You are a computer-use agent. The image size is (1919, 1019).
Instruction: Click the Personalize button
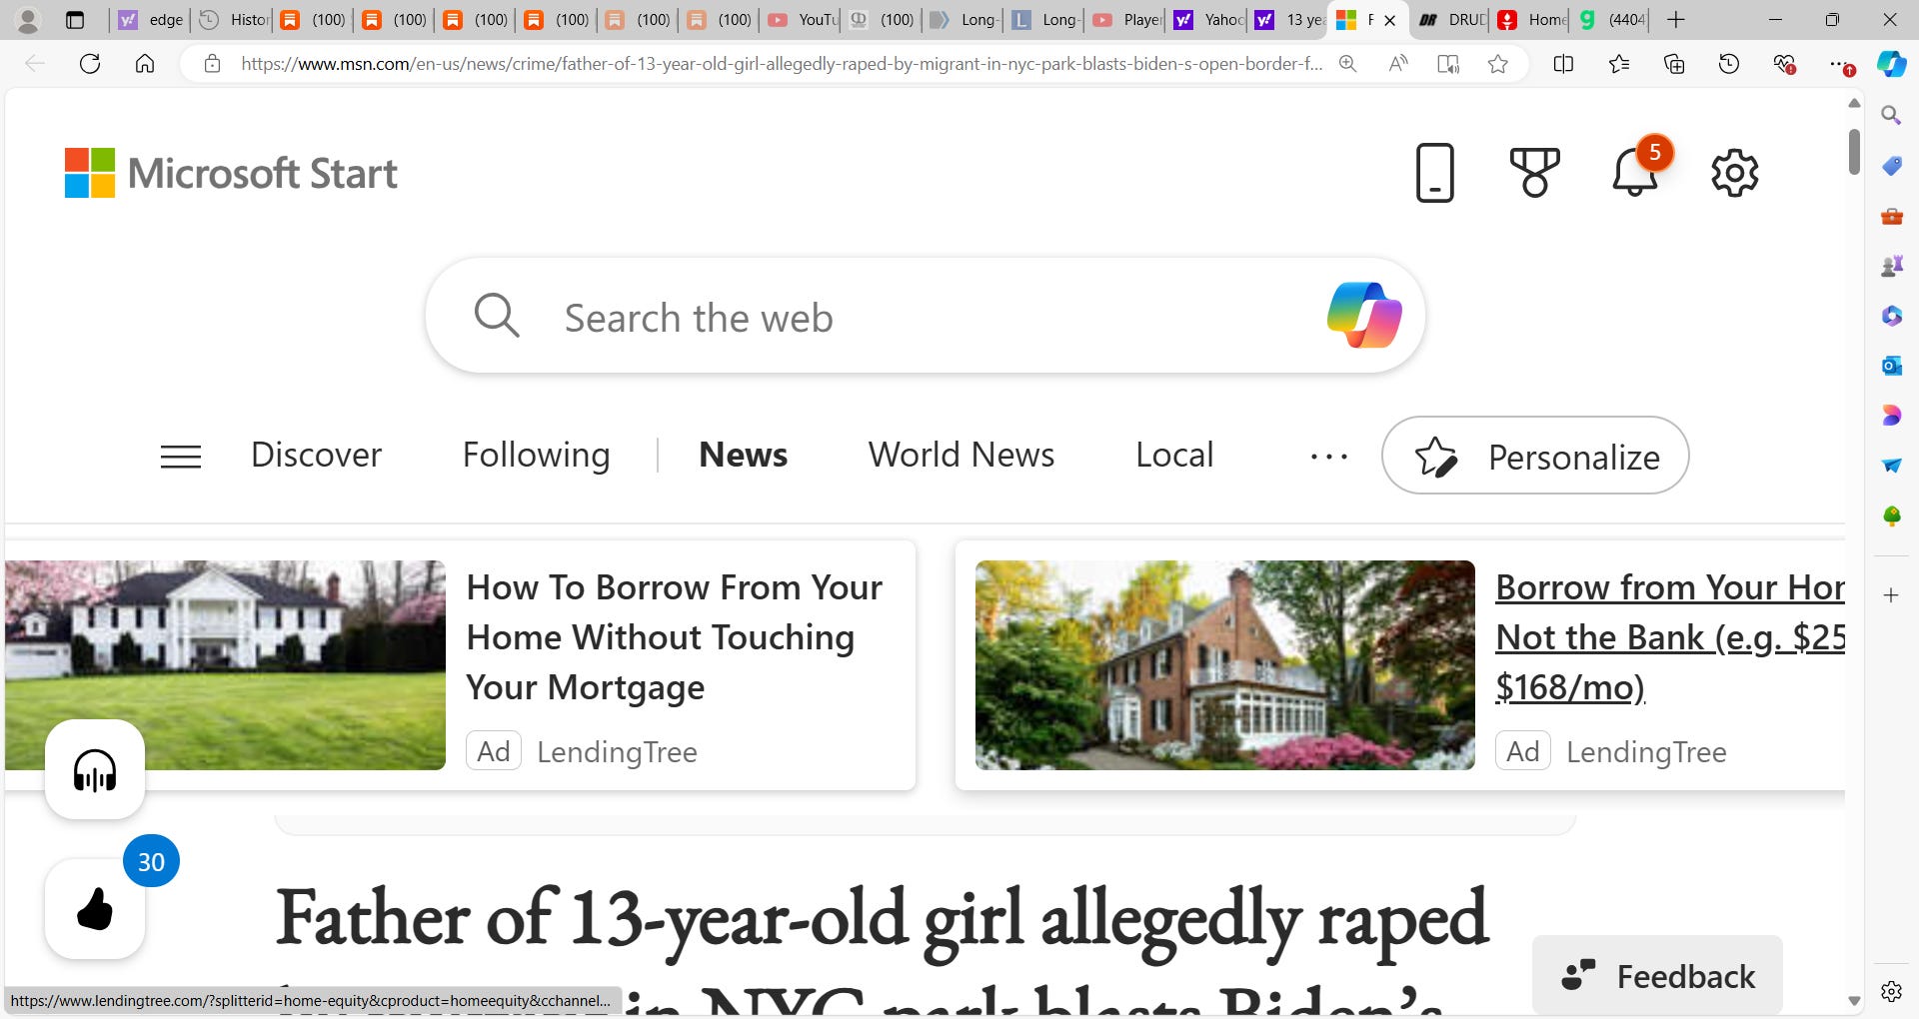pos(1535,456)
